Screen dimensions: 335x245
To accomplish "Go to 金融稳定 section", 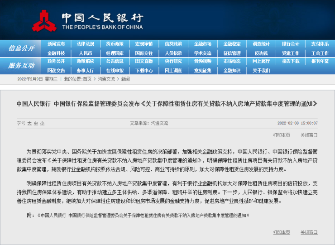I will [x=232, y=44].
